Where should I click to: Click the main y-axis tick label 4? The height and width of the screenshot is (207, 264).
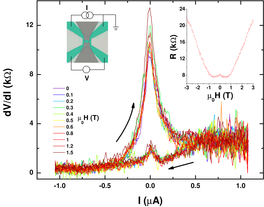(31, 124)
